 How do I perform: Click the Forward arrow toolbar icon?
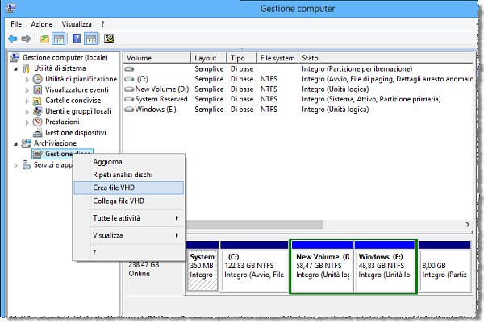pyautogui.click(x=27, y=39)
